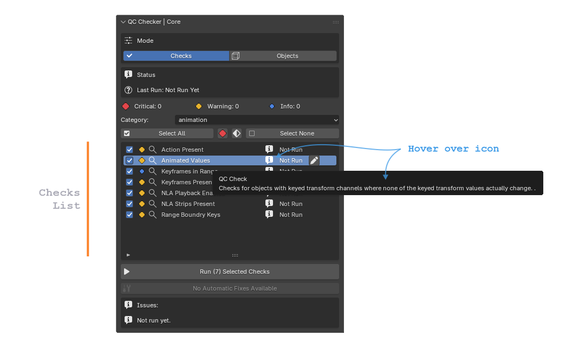Uncheck the NLA Strips Present checkbox

tap(129, 204)
